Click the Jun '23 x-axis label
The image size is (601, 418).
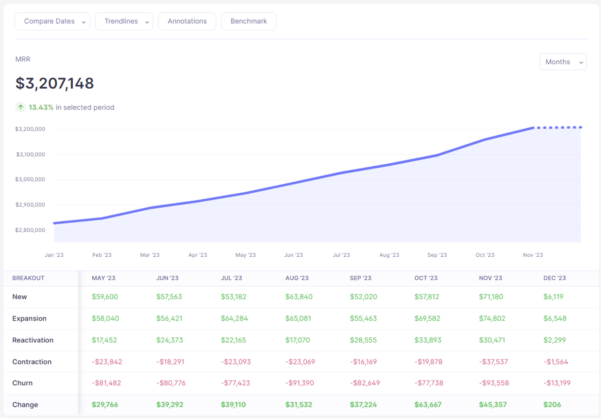coord(293,255)
